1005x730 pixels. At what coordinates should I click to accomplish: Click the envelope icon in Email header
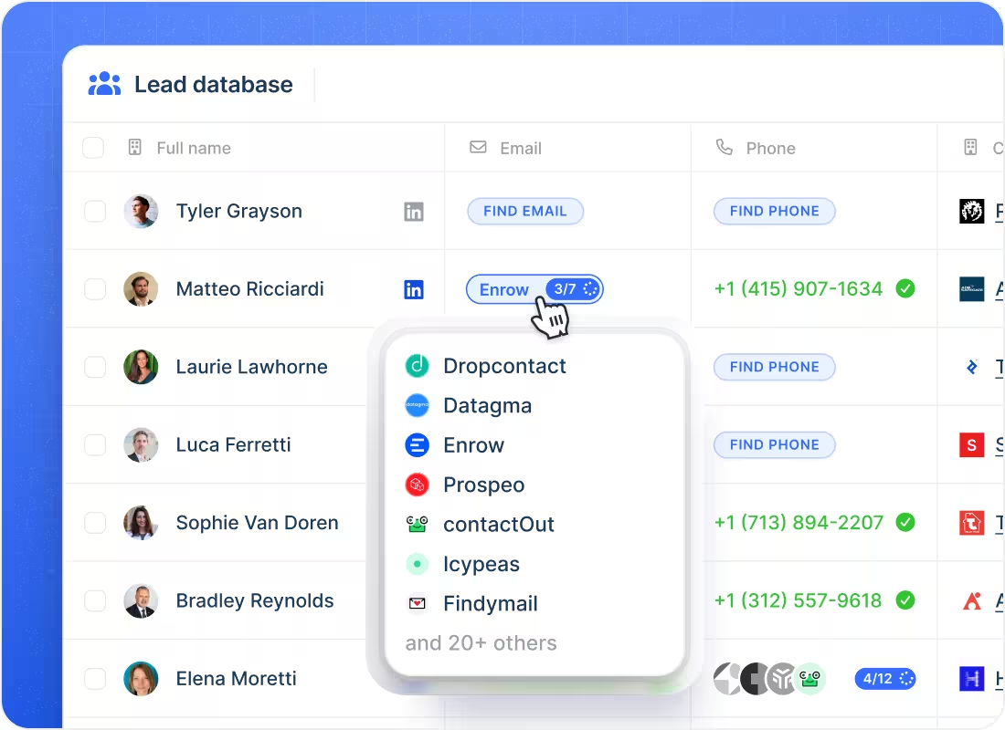pos(478,147)
